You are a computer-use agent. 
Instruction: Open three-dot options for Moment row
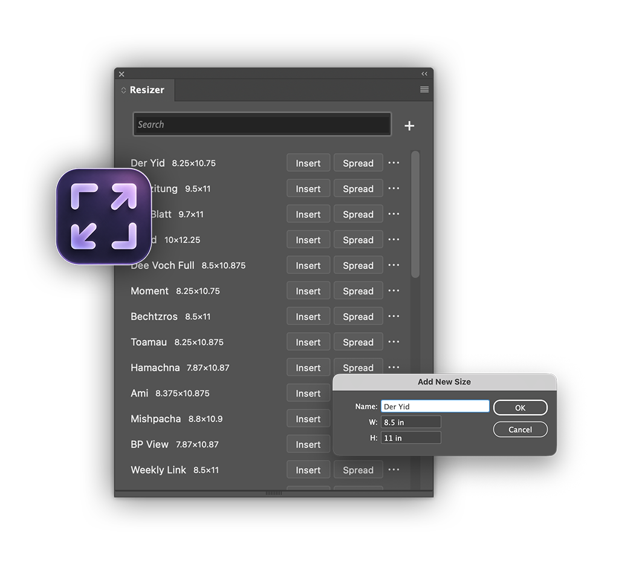394,291
